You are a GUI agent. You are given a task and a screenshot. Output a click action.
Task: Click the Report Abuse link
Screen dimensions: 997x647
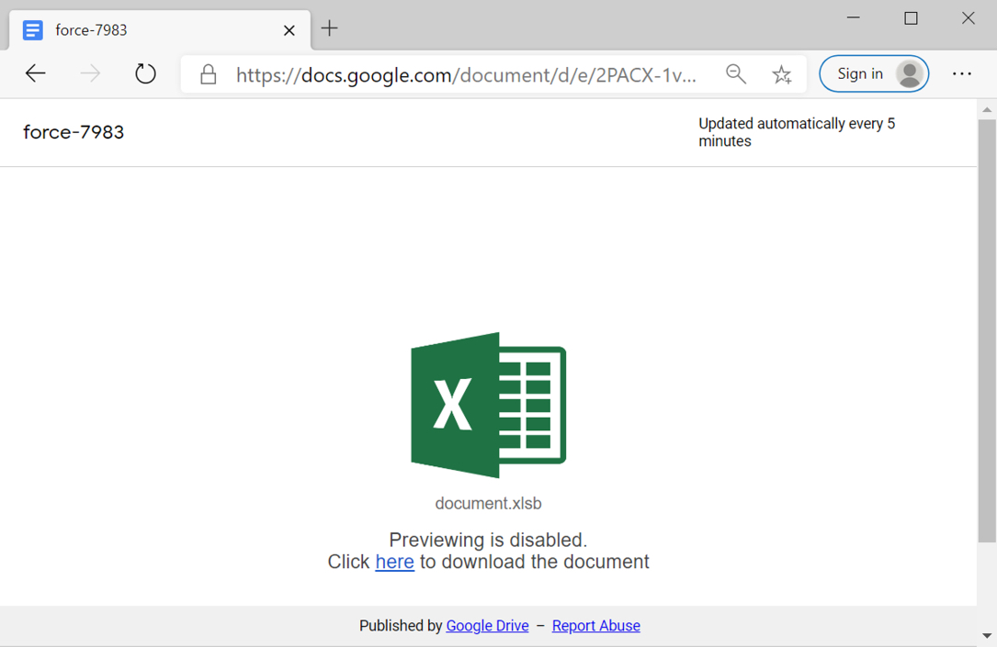(595, 625)
